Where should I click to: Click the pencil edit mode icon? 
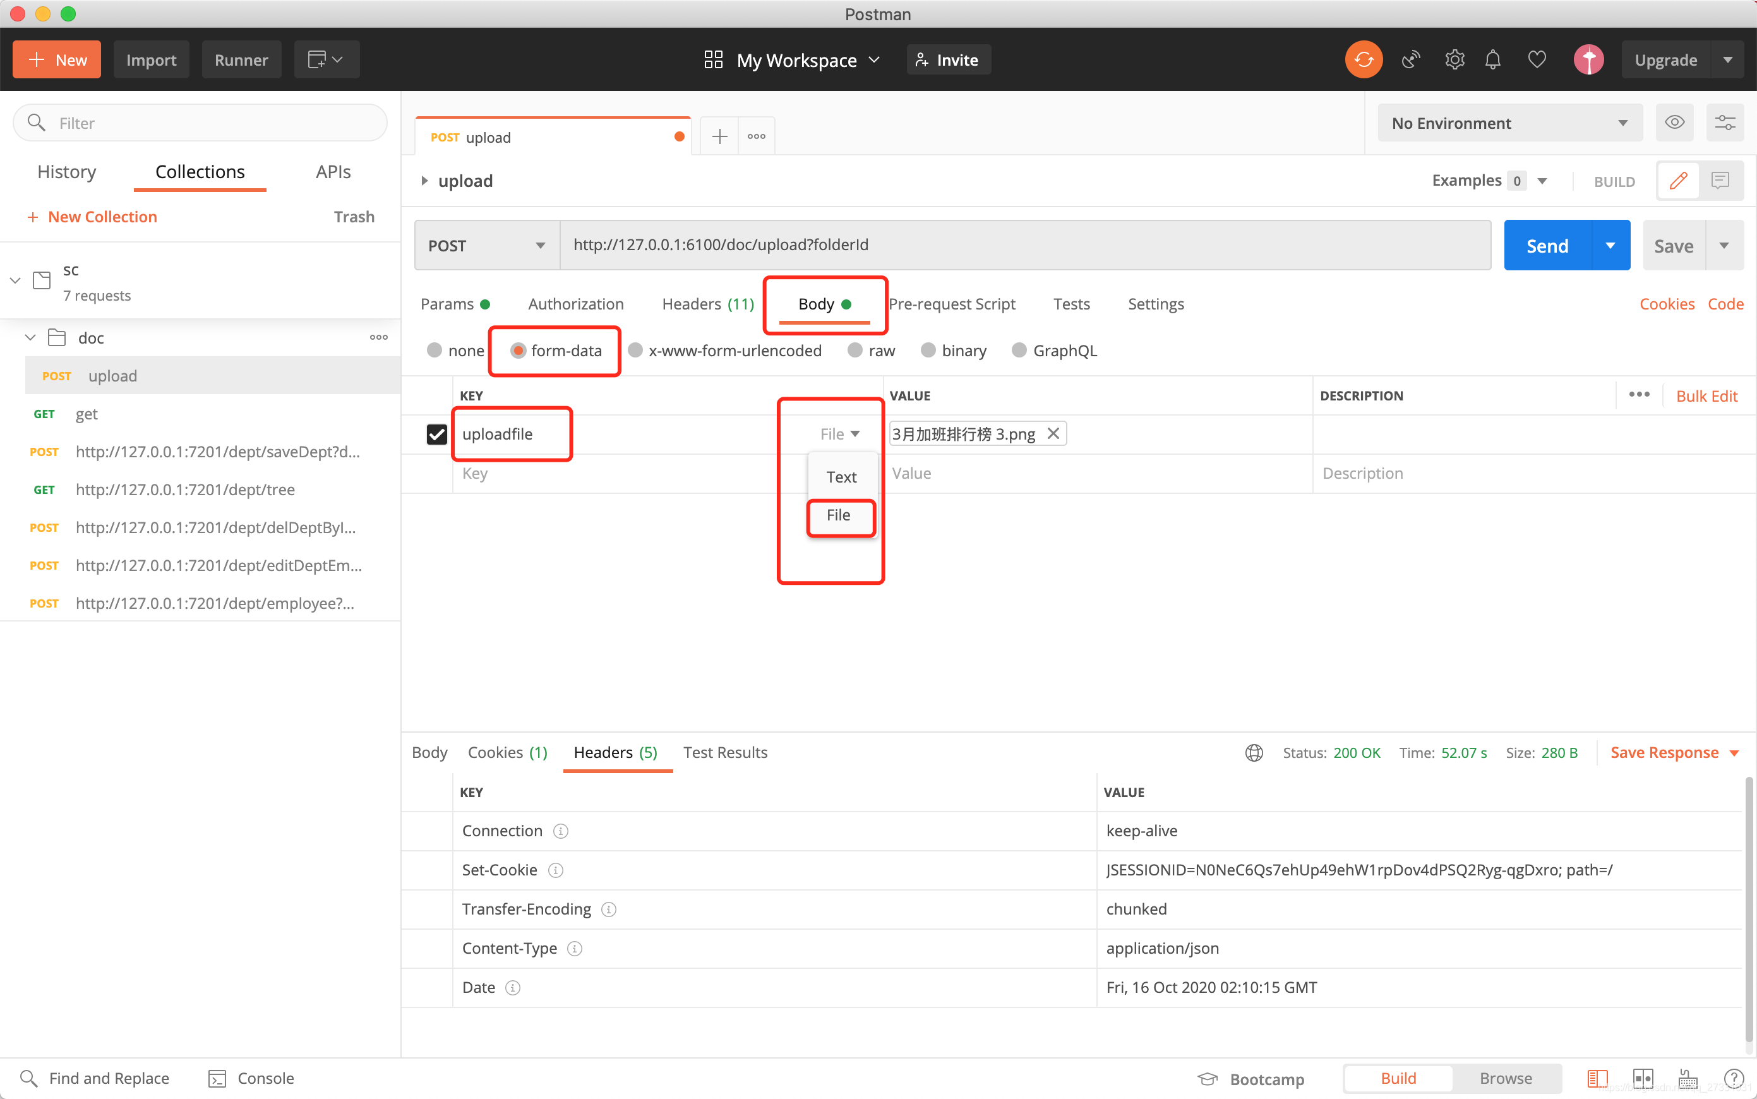(1678, 180)
